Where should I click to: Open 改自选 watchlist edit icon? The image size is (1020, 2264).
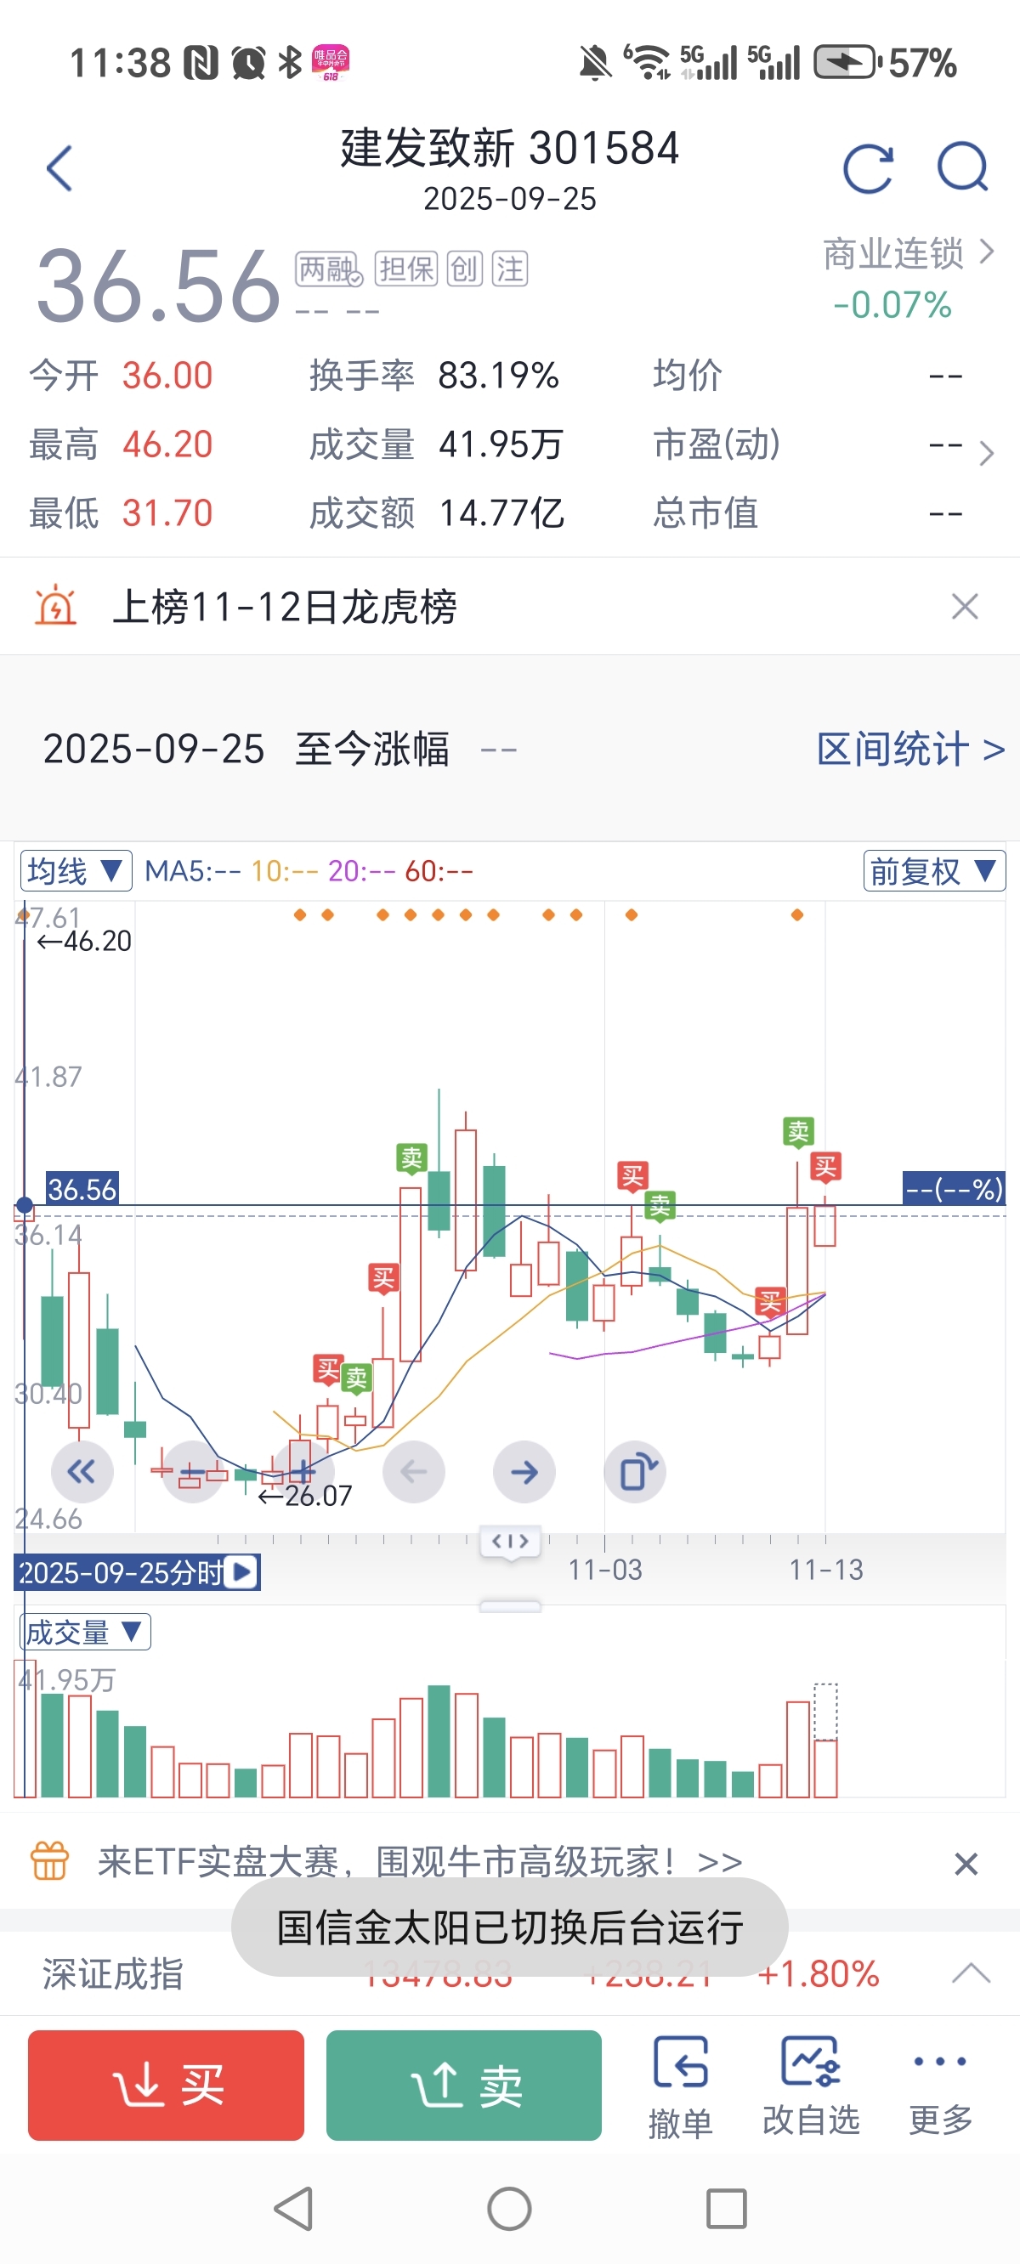[x=811, y=2084]
